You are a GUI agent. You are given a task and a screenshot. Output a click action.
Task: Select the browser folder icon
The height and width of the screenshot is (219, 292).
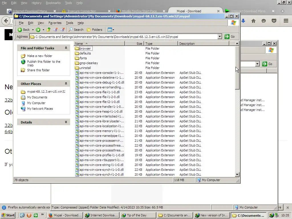[77, 48]
